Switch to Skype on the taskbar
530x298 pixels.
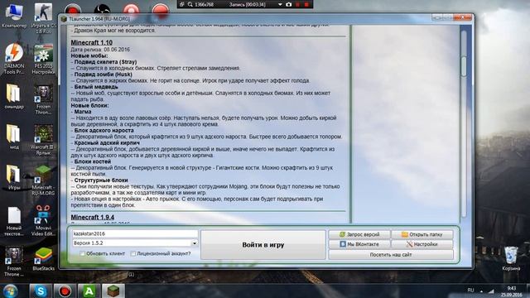pos(41,291)
